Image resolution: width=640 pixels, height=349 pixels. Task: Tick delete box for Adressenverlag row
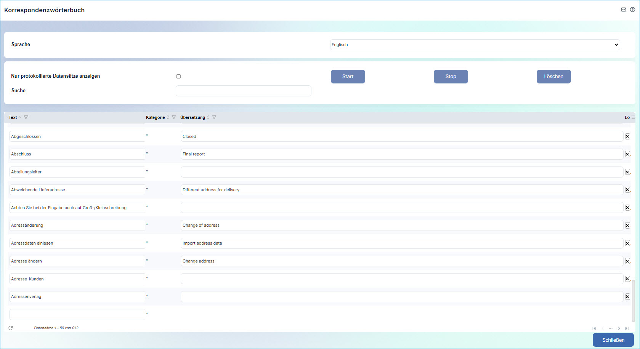pyautogui.click(x=627, y=297)
